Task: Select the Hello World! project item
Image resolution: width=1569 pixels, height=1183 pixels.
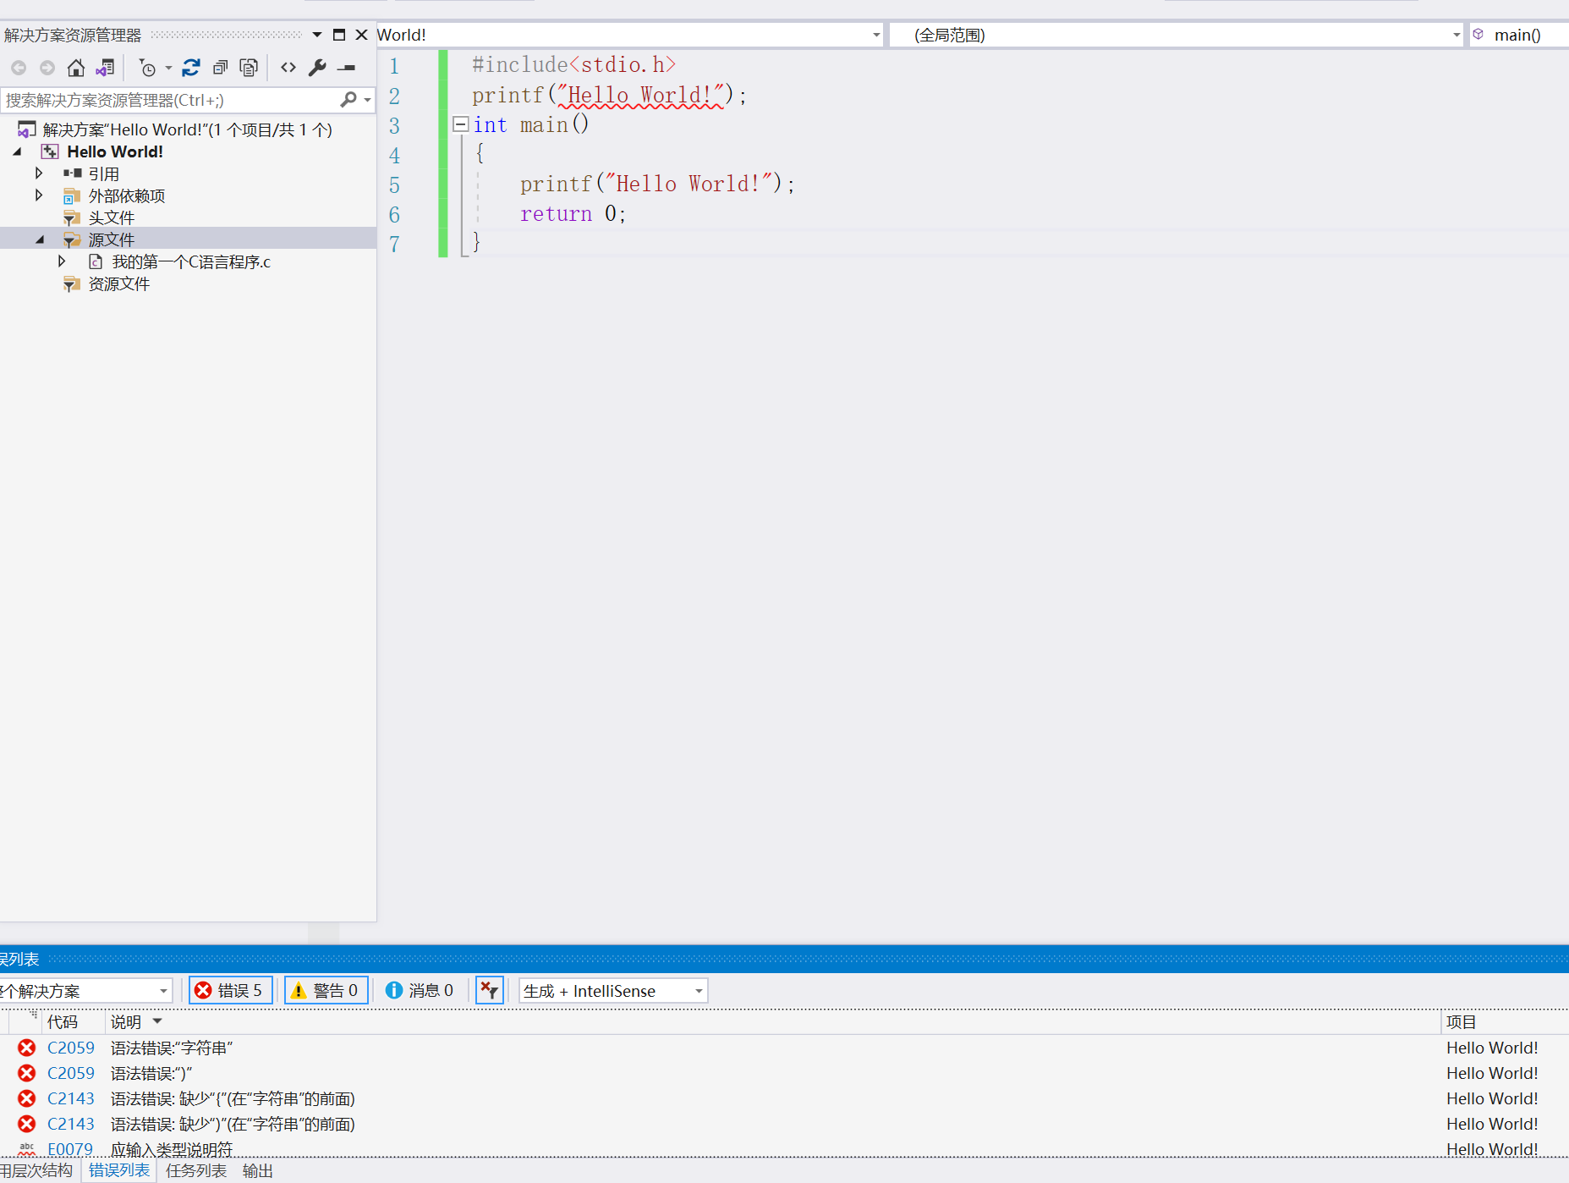Action: tap(115, 151)
